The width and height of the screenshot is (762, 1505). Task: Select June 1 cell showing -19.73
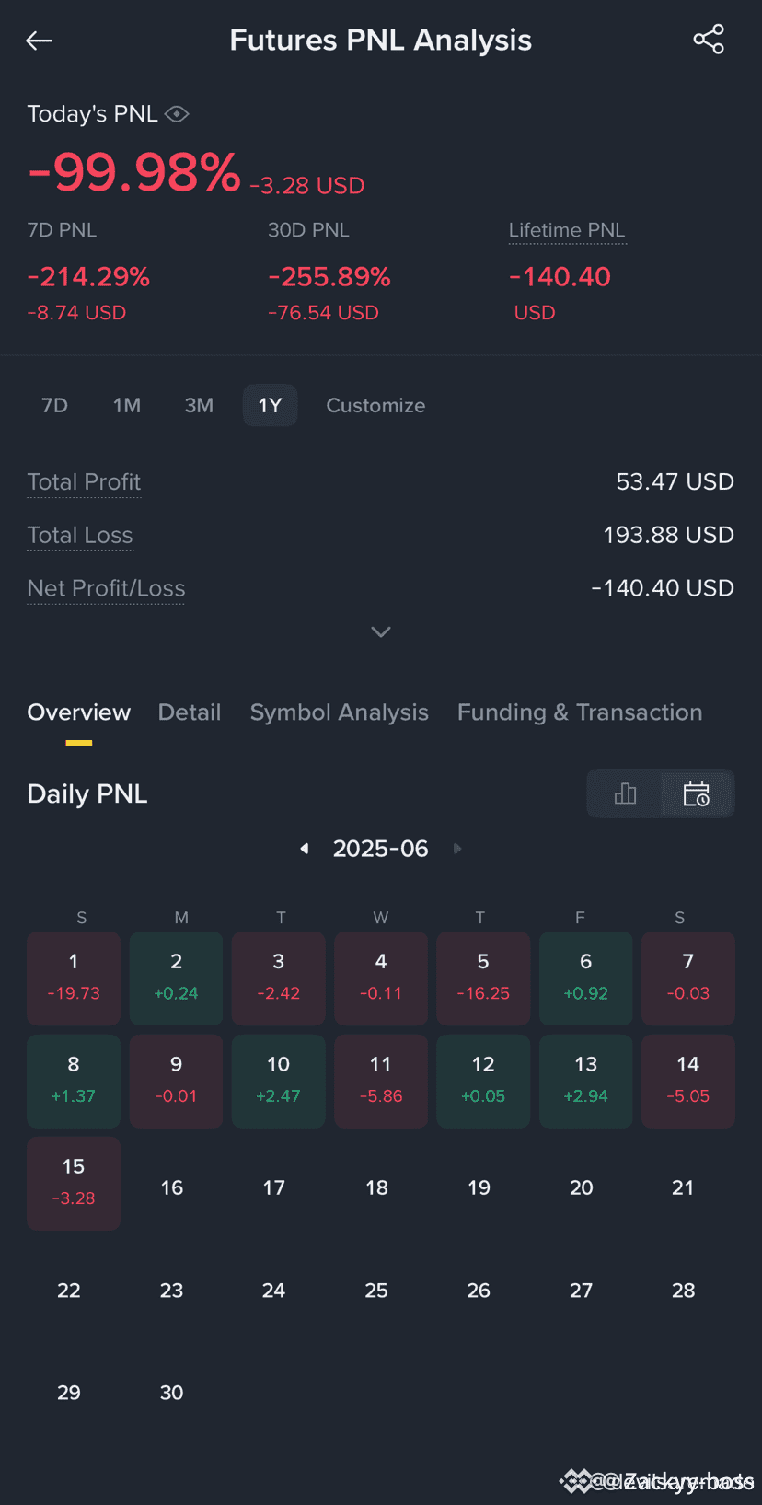click(74, 978)
